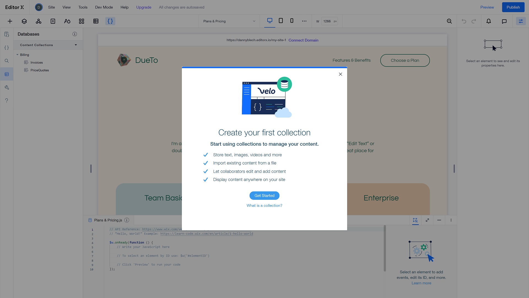Open code panel more options menu
Viewport: 529px width, 298px height.
click(451, 220)
